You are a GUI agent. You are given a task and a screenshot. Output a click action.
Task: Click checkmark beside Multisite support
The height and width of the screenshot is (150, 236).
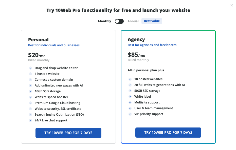coord(130,102)
